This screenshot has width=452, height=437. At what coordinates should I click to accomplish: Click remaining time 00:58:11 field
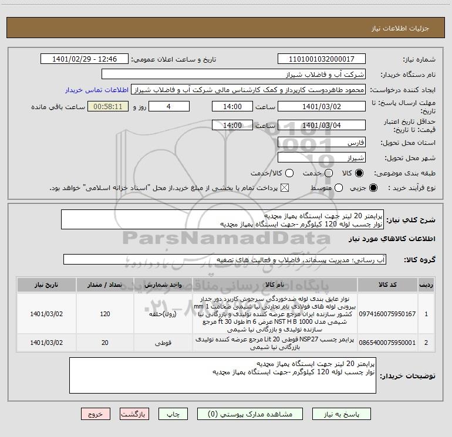tap(108, 106)
